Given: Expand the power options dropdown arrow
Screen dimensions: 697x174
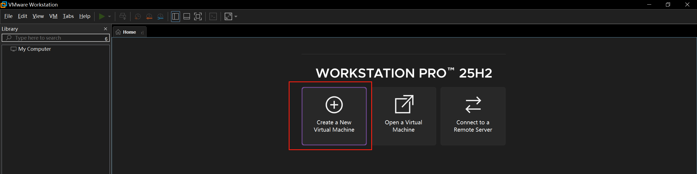Looking at the screenshot, I should (109, 17).
